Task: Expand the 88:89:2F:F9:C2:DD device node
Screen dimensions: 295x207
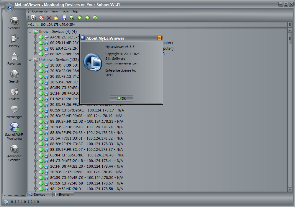Action: (36, 121)
